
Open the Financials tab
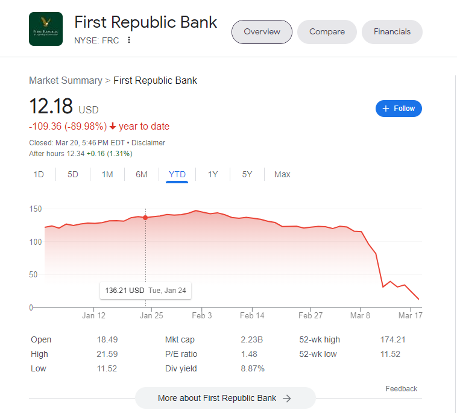(x=392, y=32)
